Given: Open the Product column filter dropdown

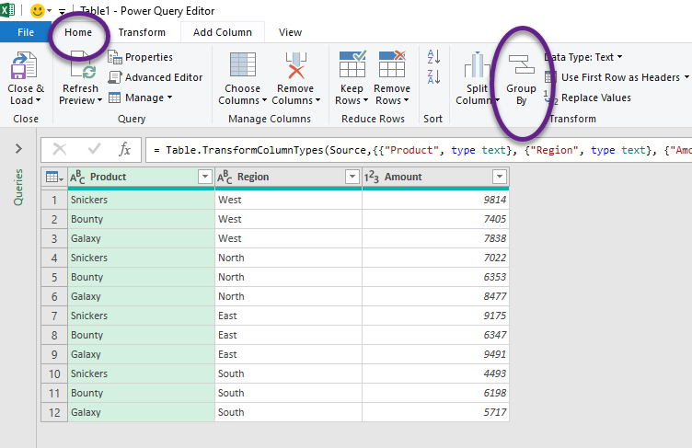Looking at the screenshot, I should (205, 177).
